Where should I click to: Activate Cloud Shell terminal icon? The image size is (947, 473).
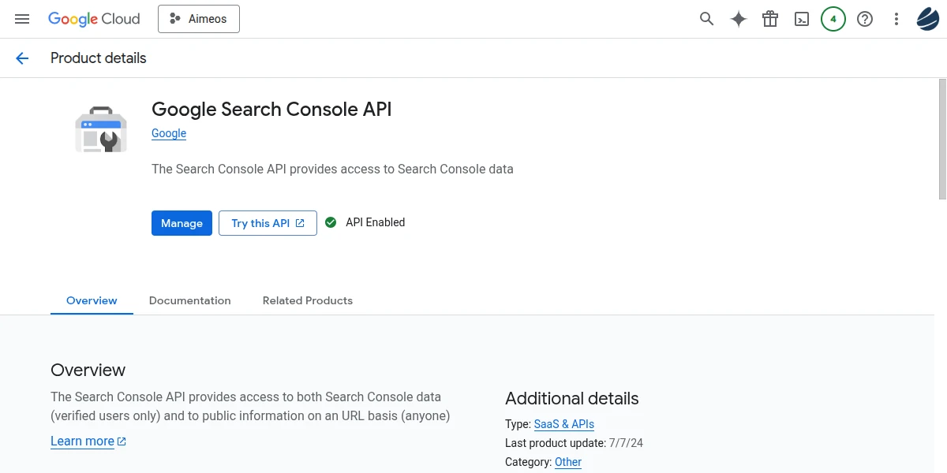[x=802, y=19]
